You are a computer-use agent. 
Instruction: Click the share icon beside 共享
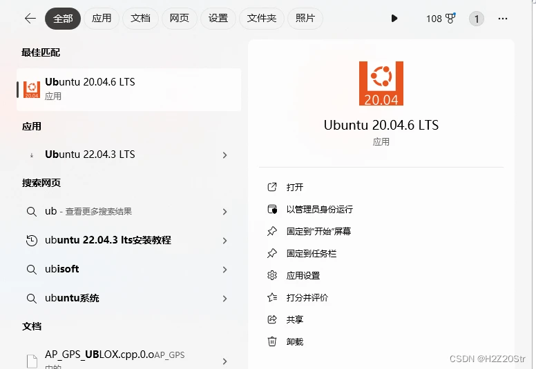(272, 319)
